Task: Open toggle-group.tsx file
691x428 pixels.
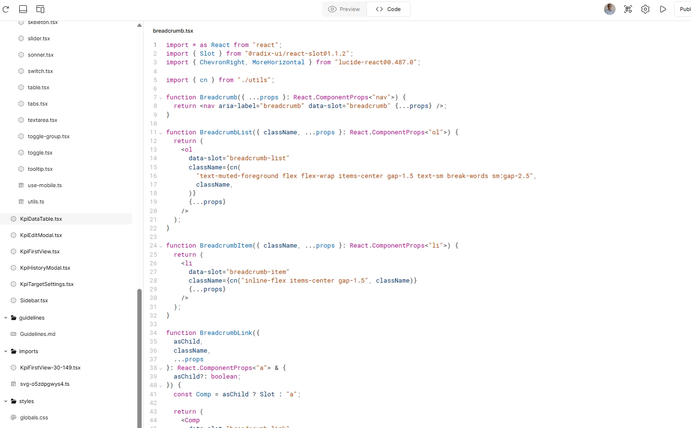Action: pyautogui.click(x=48, y=136)
